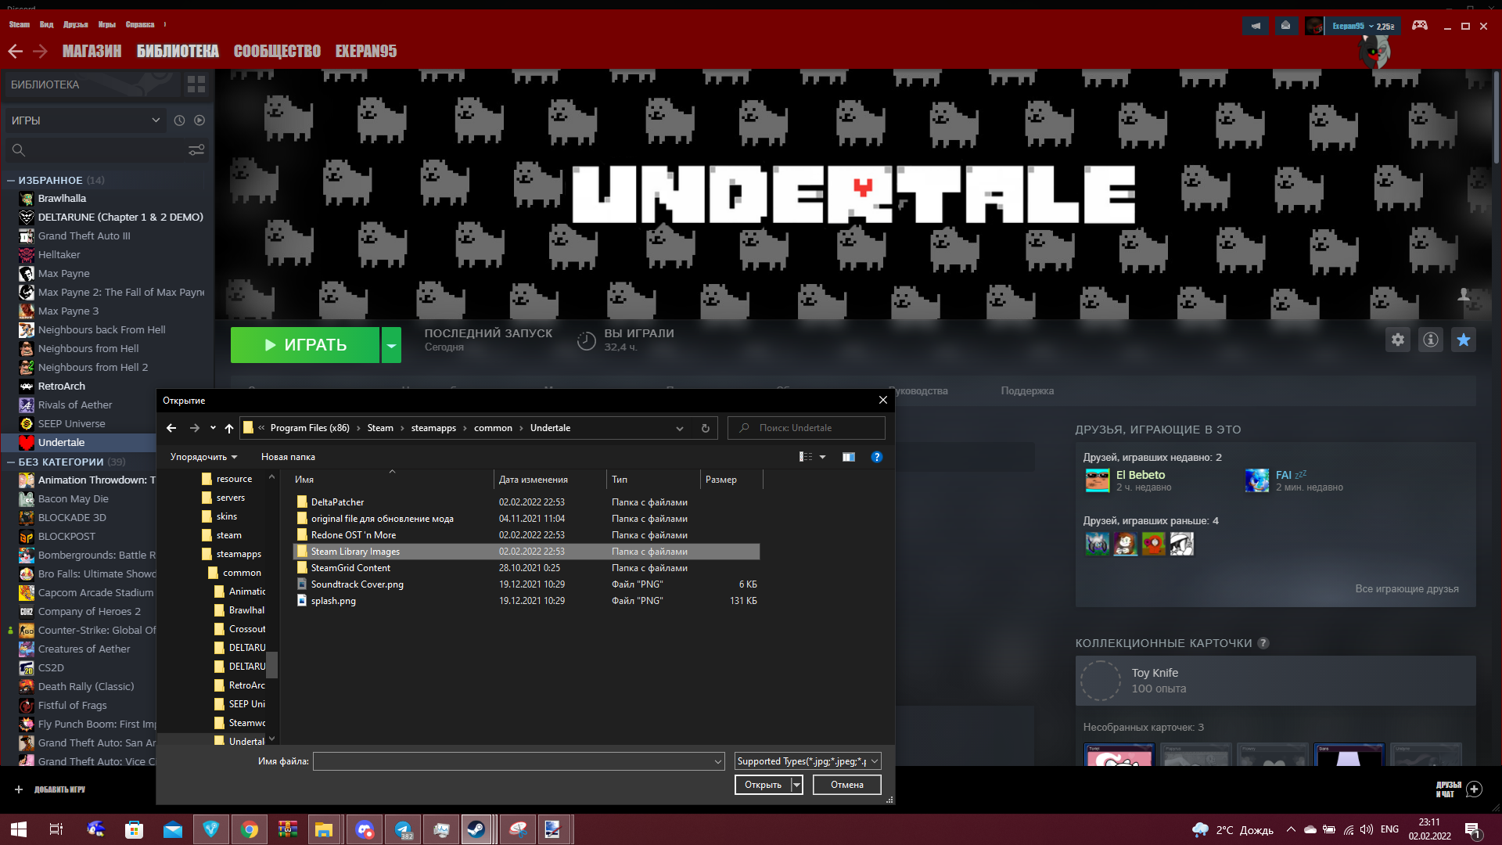Click the favorite star icon

1463,340
